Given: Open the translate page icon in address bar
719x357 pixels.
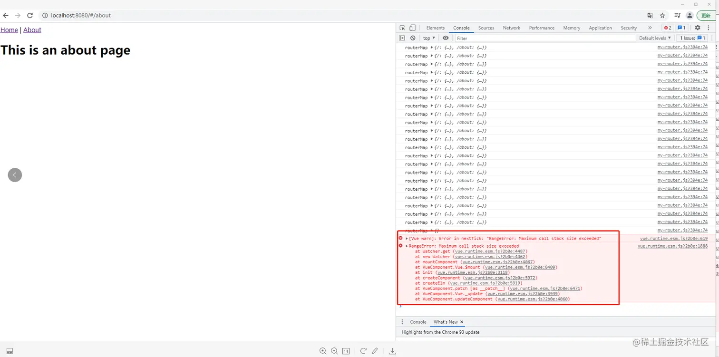Looking at the screenshot, I should [650, 15].
